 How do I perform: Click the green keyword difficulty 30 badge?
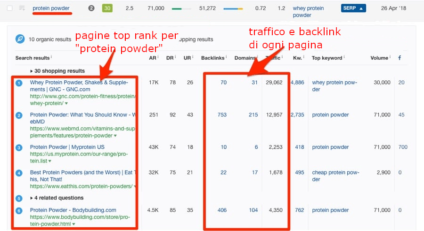point(107,8)
